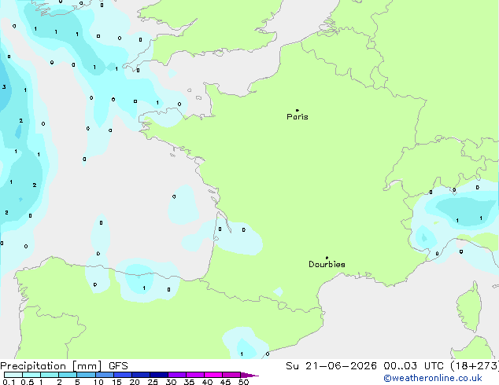499x385 pixels.
Task: Click the 25–30 mm dark blue legend swatch
Action: pyautogui.click(x=159, y=375)
